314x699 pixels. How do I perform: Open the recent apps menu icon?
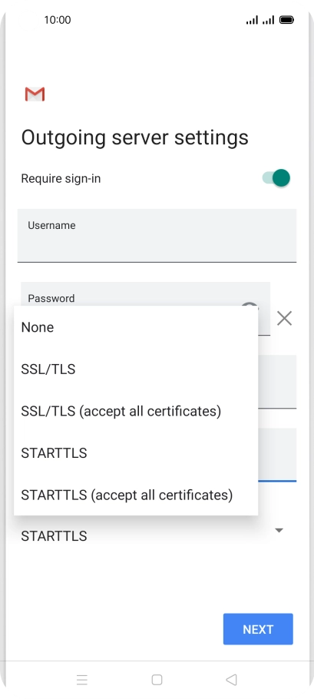[x=82, y=679]
